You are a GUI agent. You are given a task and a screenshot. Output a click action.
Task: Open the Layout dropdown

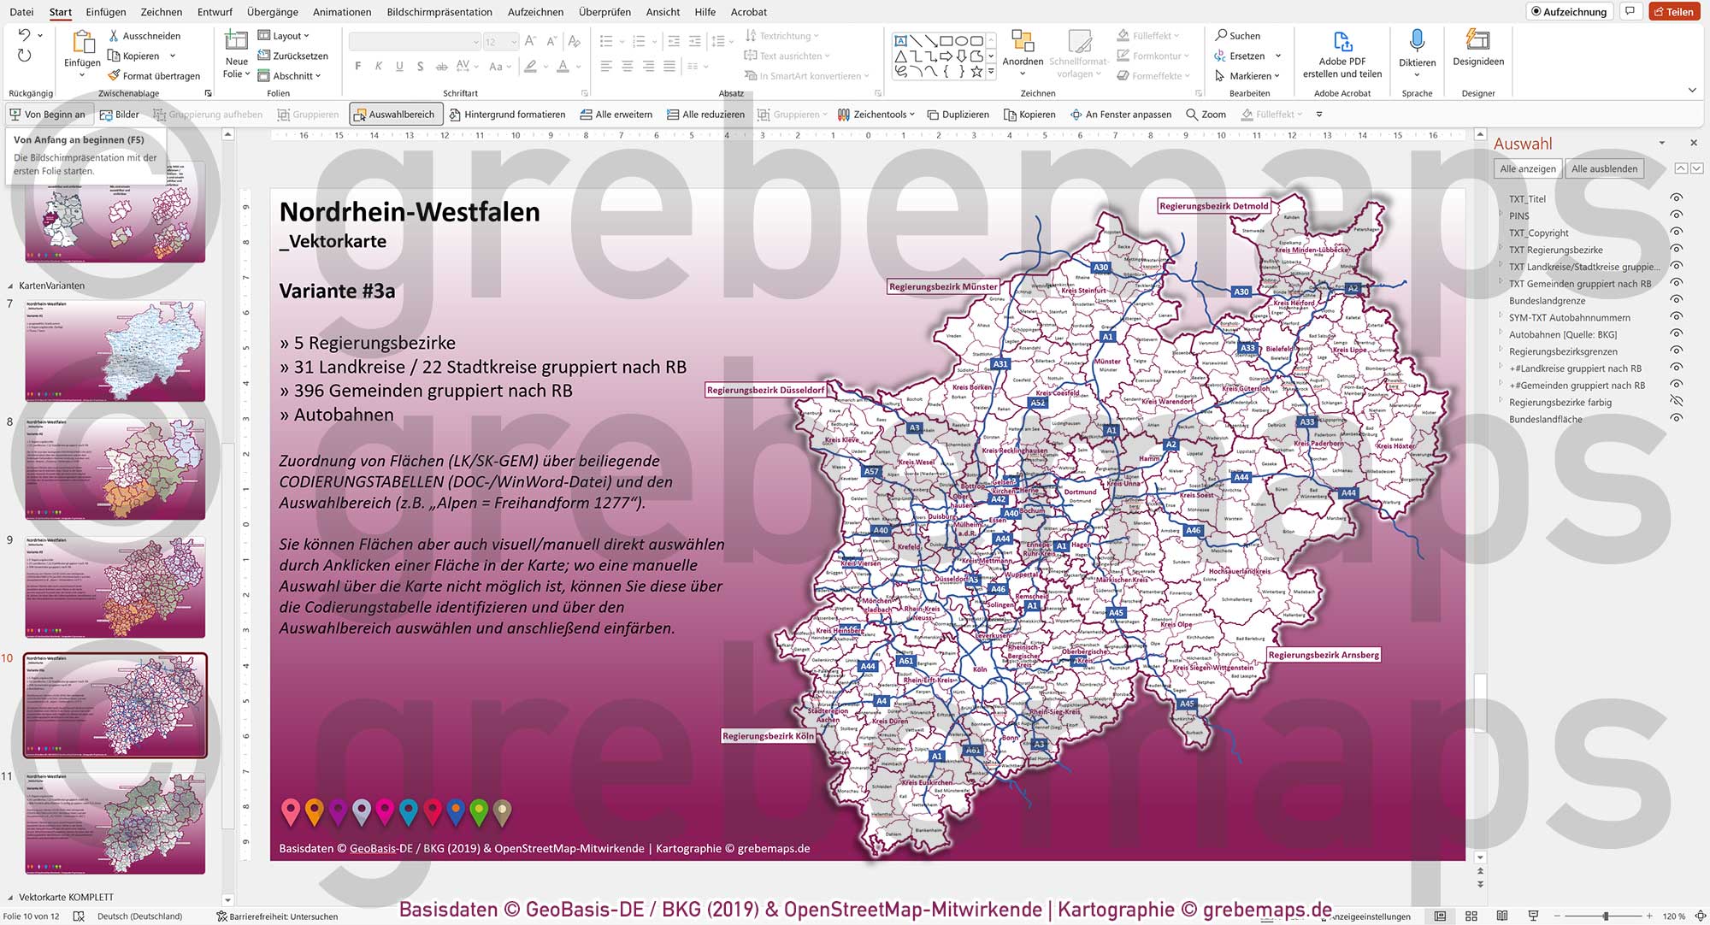287,36
